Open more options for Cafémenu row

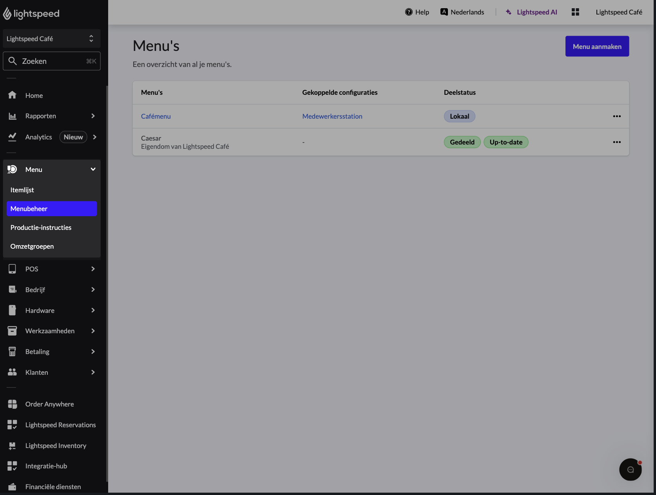click(617, 116)
